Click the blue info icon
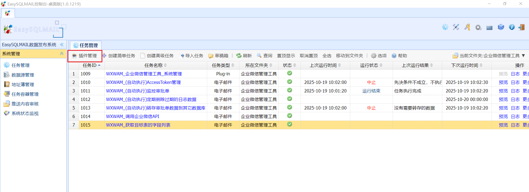Screen dimensions: 529x192 (x=512, y=27)
